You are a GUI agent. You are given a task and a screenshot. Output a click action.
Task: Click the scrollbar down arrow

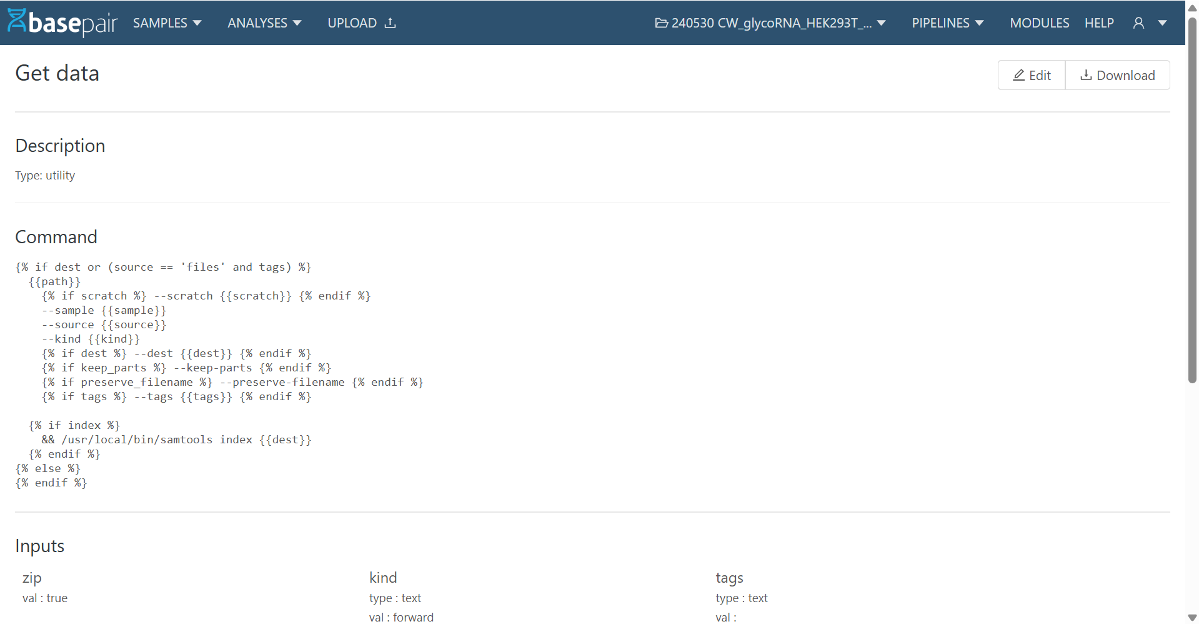coord(1192,618)
